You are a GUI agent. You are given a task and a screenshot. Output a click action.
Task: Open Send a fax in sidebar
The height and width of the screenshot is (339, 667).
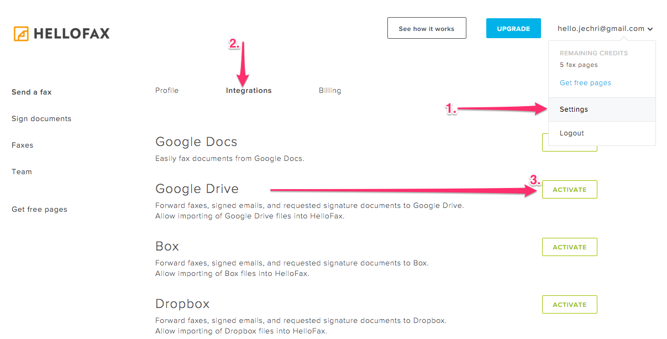(x=31, y=92)
